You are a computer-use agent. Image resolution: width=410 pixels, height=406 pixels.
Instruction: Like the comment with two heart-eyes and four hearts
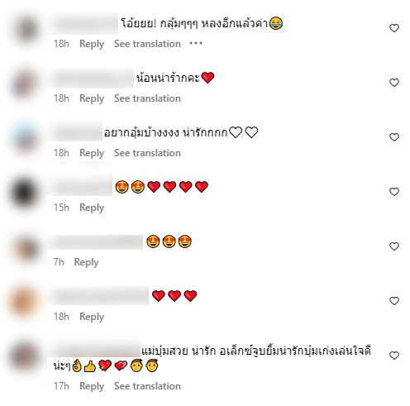[394, 192]
